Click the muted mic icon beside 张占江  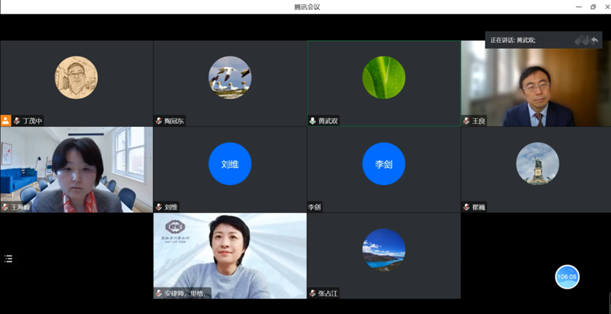click(x=313, y=293)
